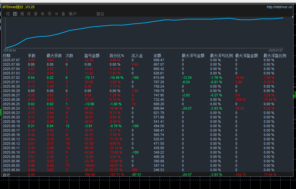Click the deposit value 6.65

click(x=135, y=64)
